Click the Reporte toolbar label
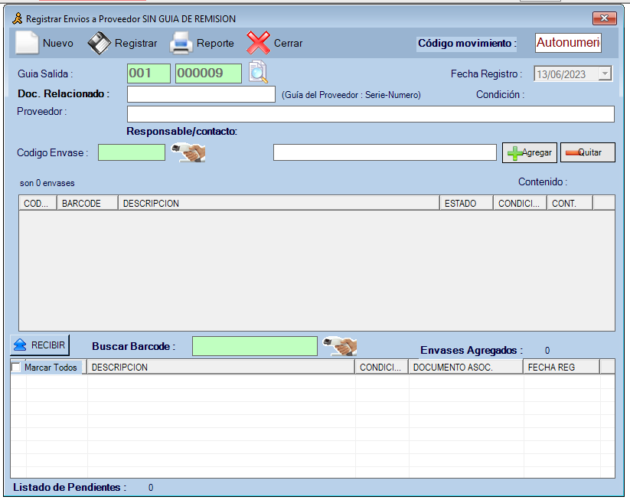The image size is (630, 500). [215, 43]
